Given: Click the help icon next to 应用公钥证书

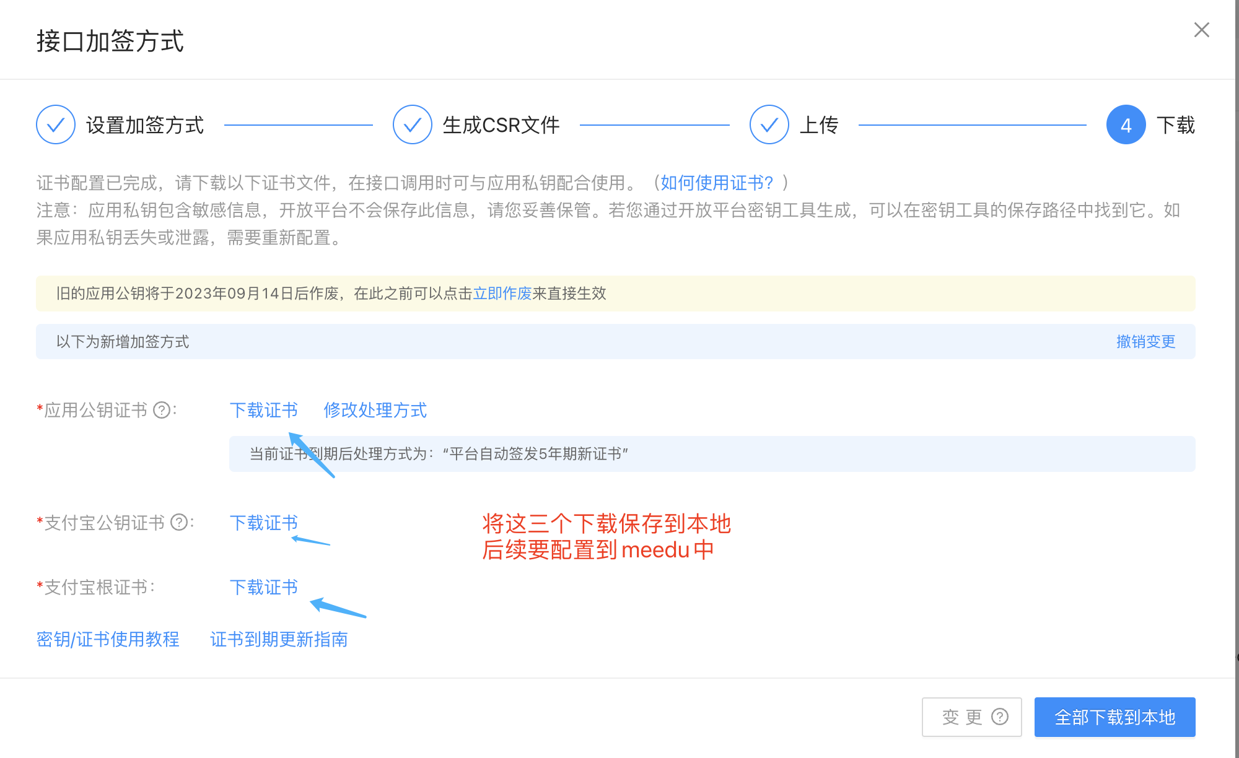Looking at the screenshot, I should point(162,410).
